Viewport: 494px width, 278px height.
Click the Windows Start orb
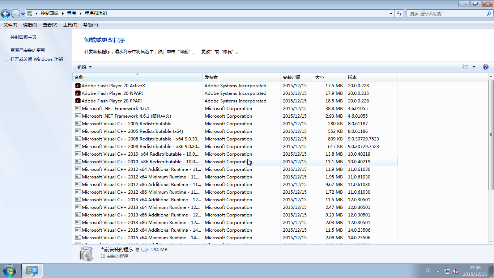click(9, 270)
